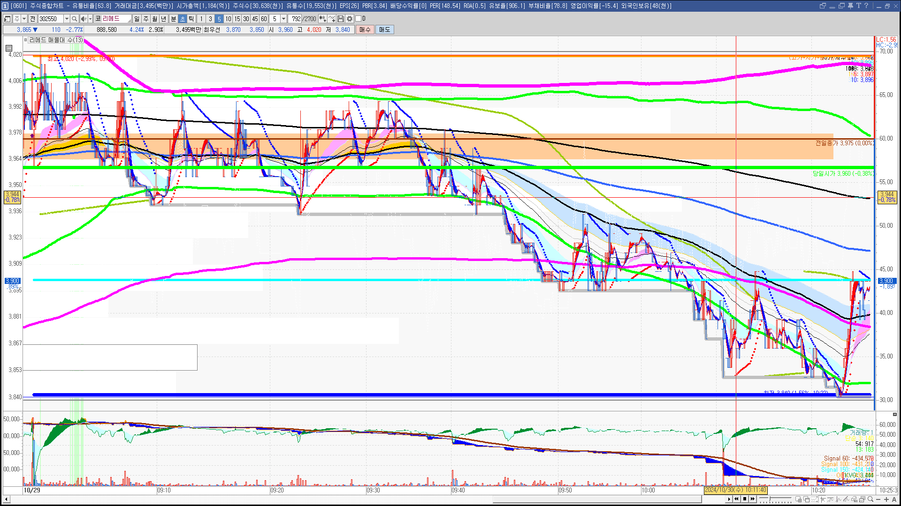Toggle the D checkbox in toolbar
This screenshot has height=506, width=901.
pyautogui.click(x=358, y=19)
